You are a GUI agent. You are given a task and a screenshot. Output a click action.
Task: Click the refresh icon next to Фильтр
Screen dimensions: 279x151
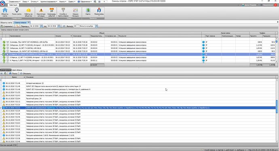[64, 26]
